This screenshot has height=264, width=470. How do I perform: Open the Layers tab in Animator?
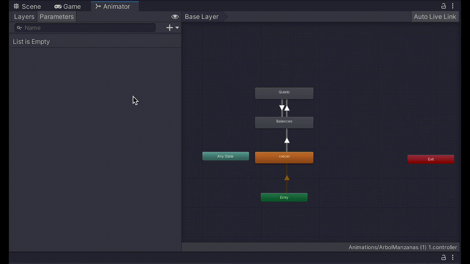click(x=24, y=17)
